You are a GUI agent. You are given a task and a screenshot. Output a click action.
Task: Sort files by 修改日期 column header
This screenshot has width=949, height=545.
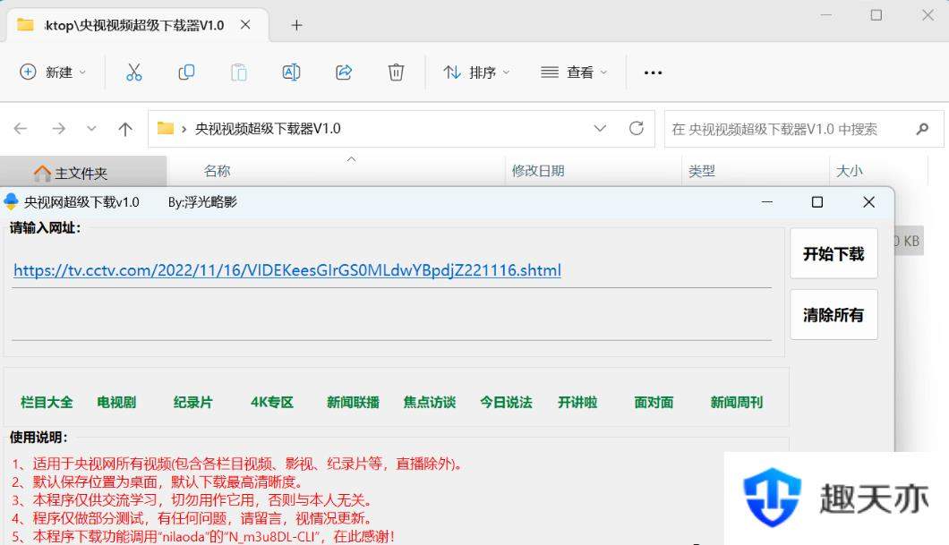click(x=538, y=171)
